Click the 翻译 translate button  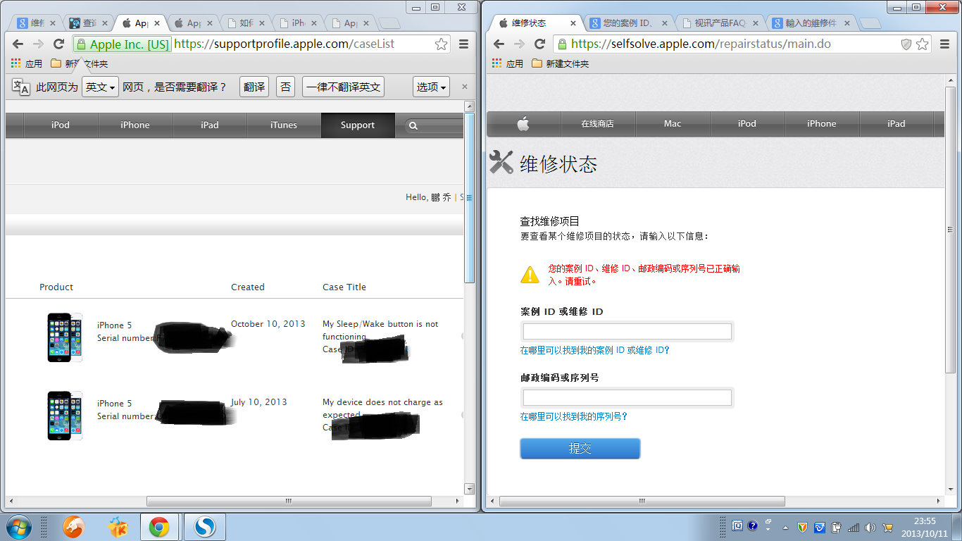pos(254,87)
